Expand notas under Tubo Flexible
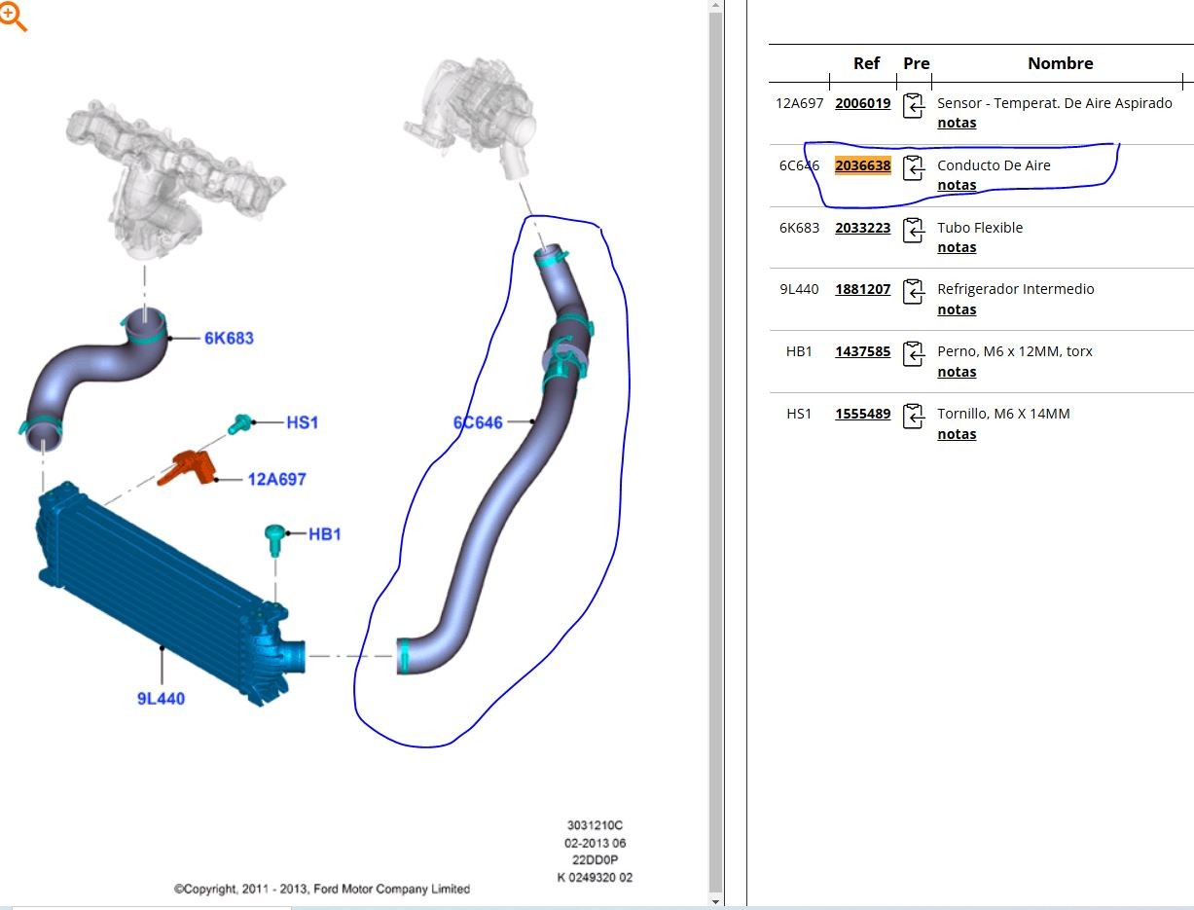 [x=956, y=247]
